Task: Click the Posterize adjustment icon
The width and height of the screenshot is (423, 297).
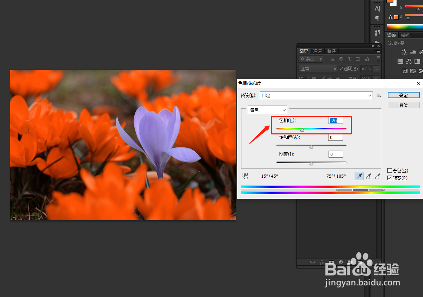Action: coord(413,71)
